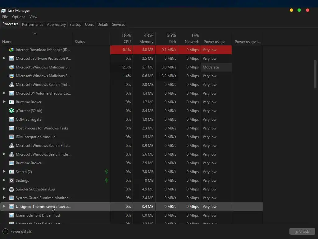Expand Microsoft Windows Search Indexer group
The image size is (318, 239).
(x=4, y=154)
